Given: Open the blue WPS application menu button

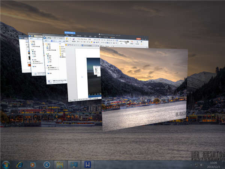Looking at the screenshot, I should [70, 33].
